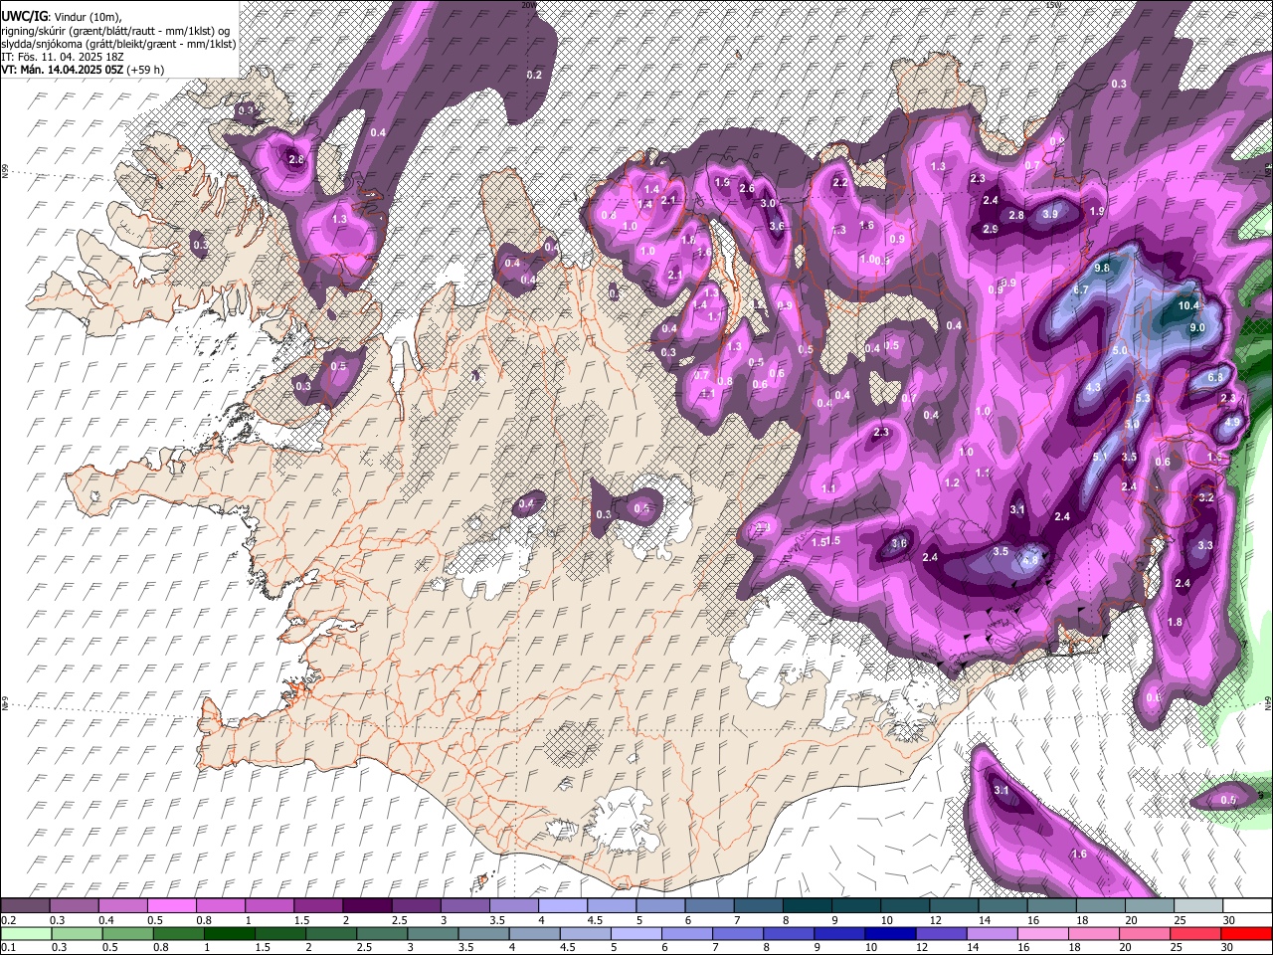Click the 2.6 value on the north coast
Viewport: 1273px width, 955px height.
(x=747, y=188)
